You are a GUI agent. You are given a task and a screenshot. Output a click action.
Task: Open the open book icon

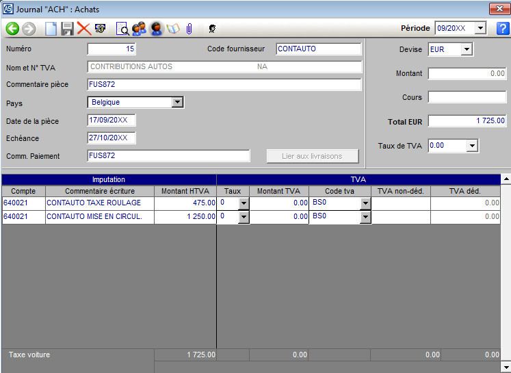tap(172, 29)
